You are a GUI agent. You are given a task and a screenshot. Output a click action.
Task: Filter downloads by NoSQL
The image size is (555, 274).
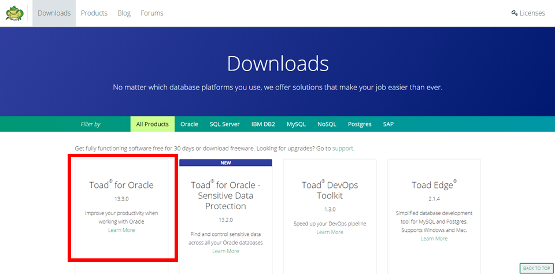click(327, 124)
